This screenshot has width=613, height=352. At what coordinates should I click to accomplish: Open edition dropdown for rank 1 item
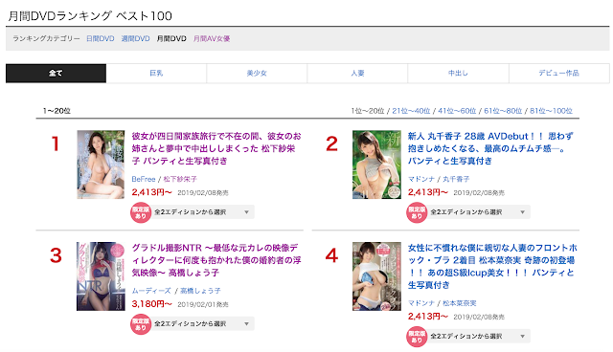pyautogui.click(x=202, y=212)
